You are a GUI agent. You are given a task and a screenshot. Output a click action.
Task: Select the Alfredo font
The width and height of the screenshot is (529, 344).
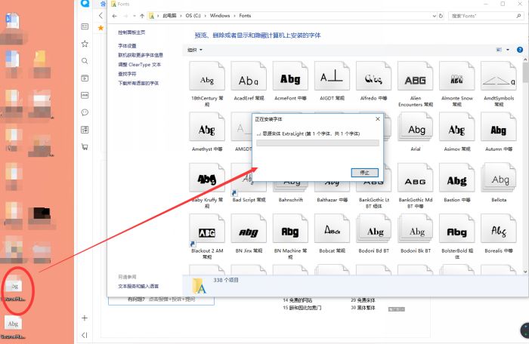[373, 81]
